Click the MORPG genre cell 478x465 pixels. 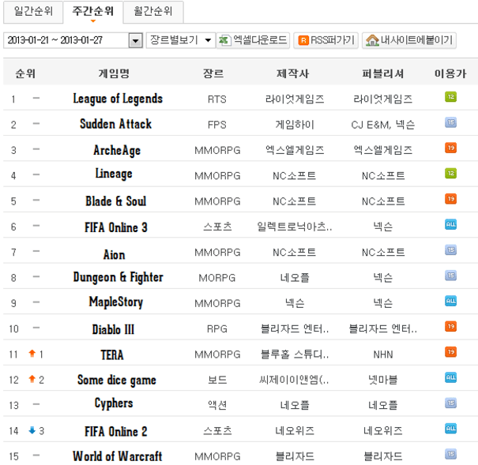tap(216, 278)
